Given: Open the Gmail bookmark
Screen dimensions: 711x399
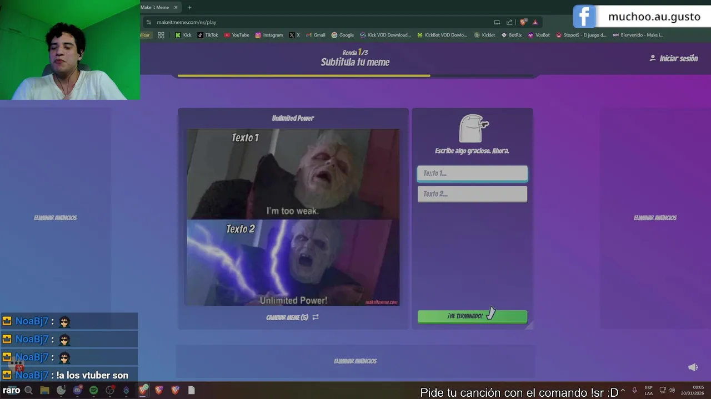Looking at the screenshot, I should click(x=316, y=35).
